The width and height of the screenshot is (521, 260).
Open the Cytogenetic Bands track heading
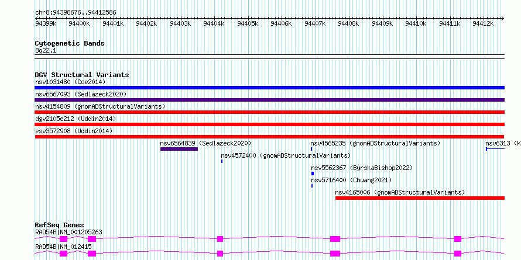pyautogui.click(x=70, y=43)
